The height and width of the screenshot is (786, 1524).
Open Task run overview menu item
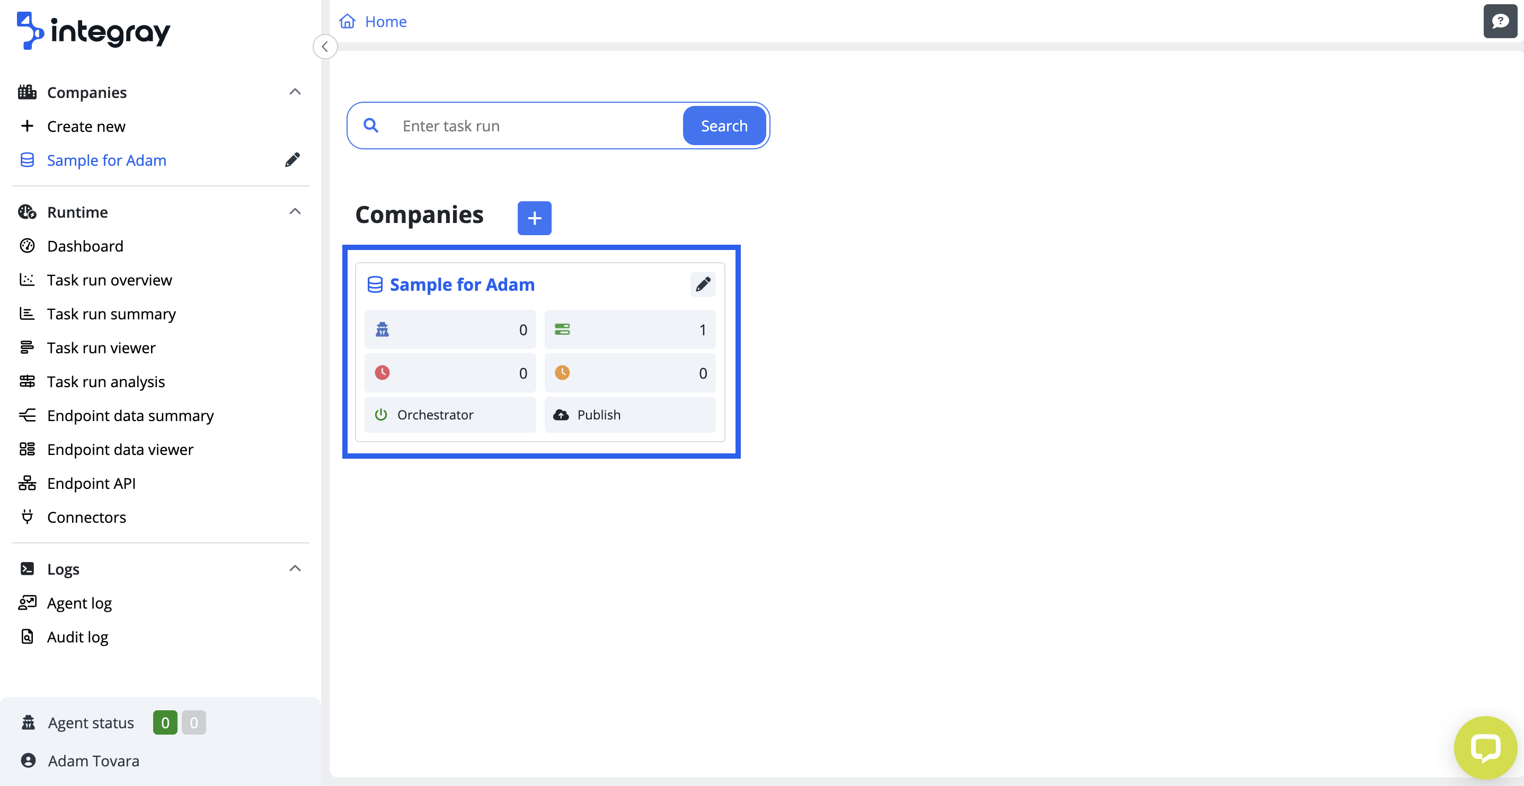click(x=110, y=280)
